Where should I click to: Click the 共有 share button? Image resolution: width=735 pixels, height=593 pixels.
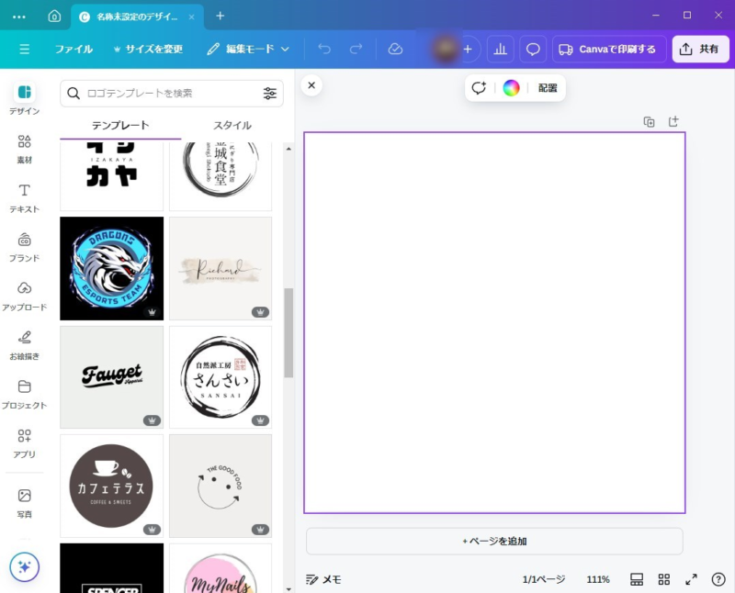699,49
